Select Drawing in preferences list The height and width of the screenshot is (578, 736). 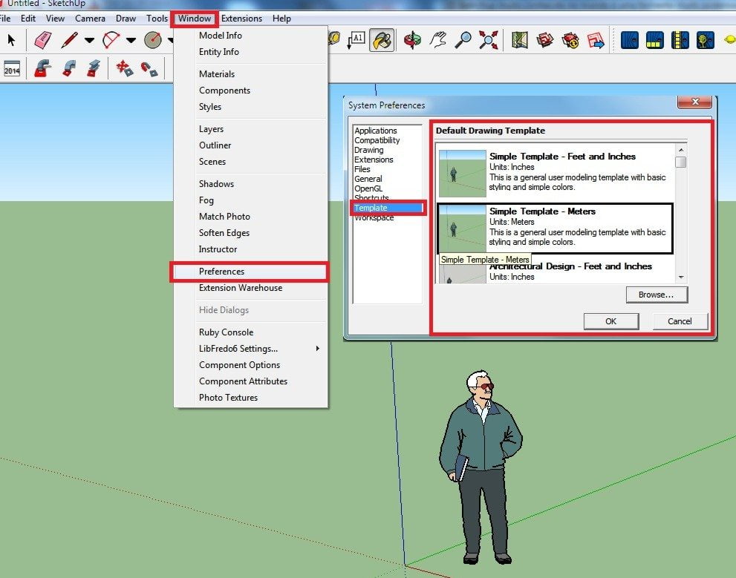(x=368, y=150)
